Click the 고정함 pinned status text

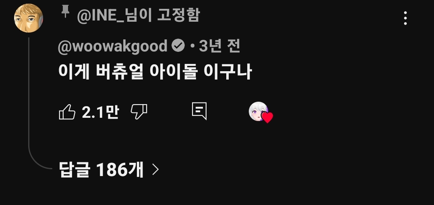178,15
